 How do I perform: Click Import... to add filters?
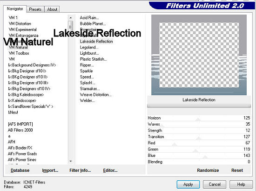pos(50,170)
